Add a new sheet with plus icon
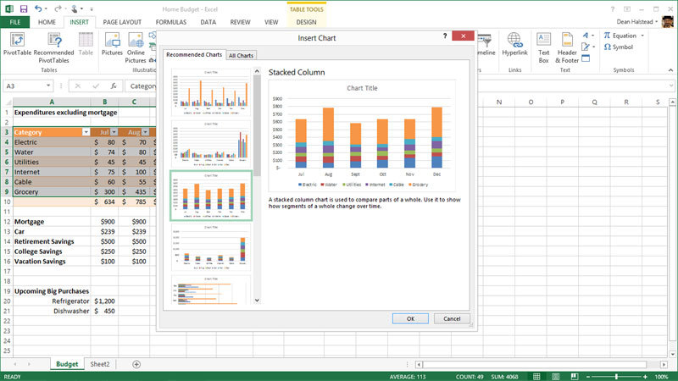Screen dimensions: 678x381 [136, 364]
